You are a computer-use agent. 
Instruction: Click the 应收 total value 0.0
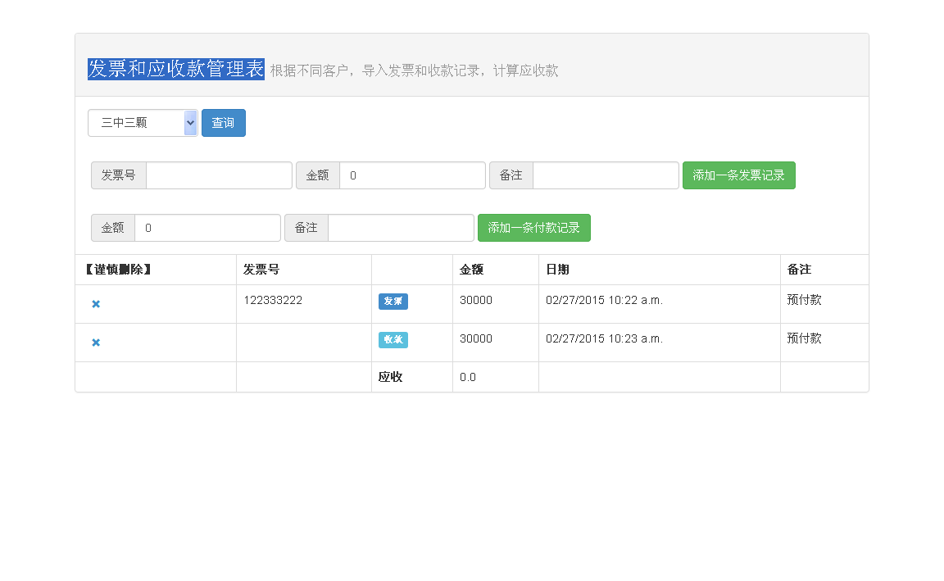tap(468, 378)
